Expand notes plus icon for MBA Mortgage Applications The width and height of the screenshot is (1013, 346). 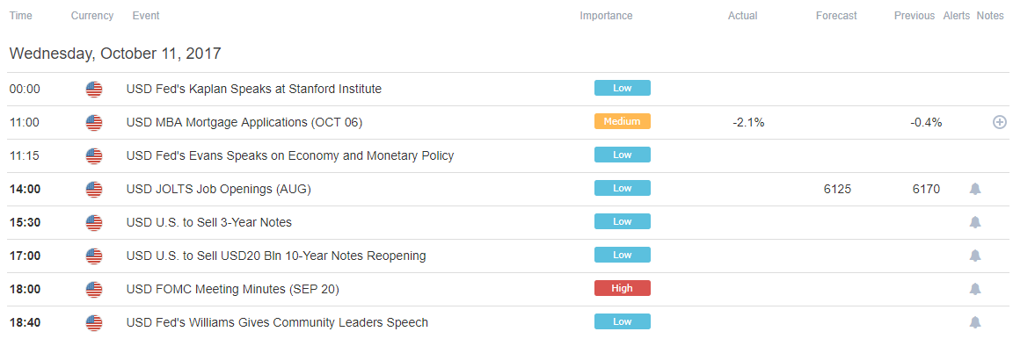coord(999,122)
